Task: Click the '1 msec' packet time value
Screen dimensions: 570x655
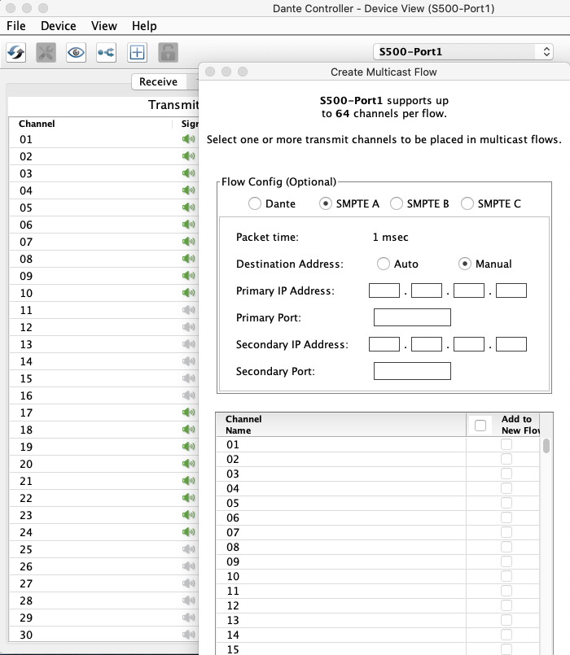Action: 390,238
